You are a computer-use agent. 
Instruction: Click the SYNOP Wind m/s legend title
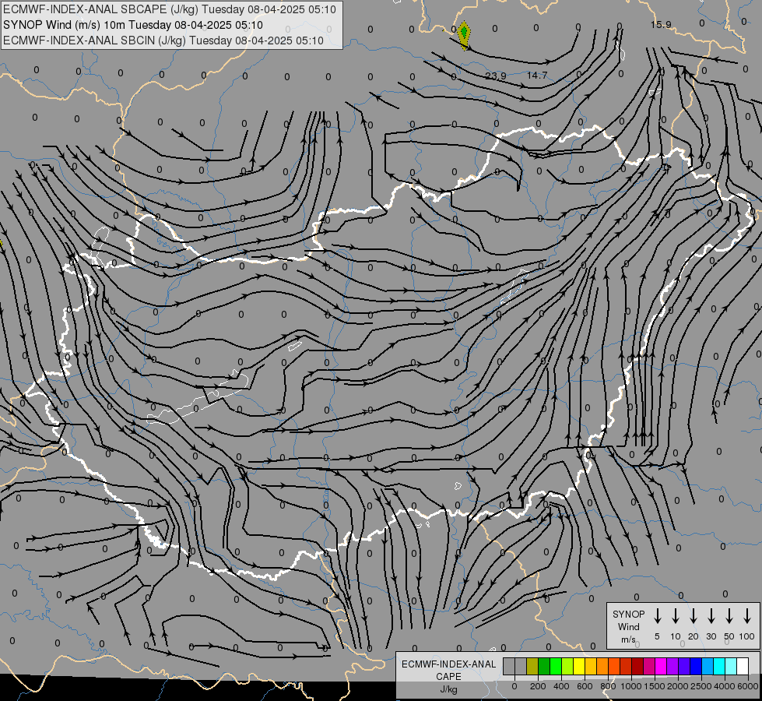point(628,627)
